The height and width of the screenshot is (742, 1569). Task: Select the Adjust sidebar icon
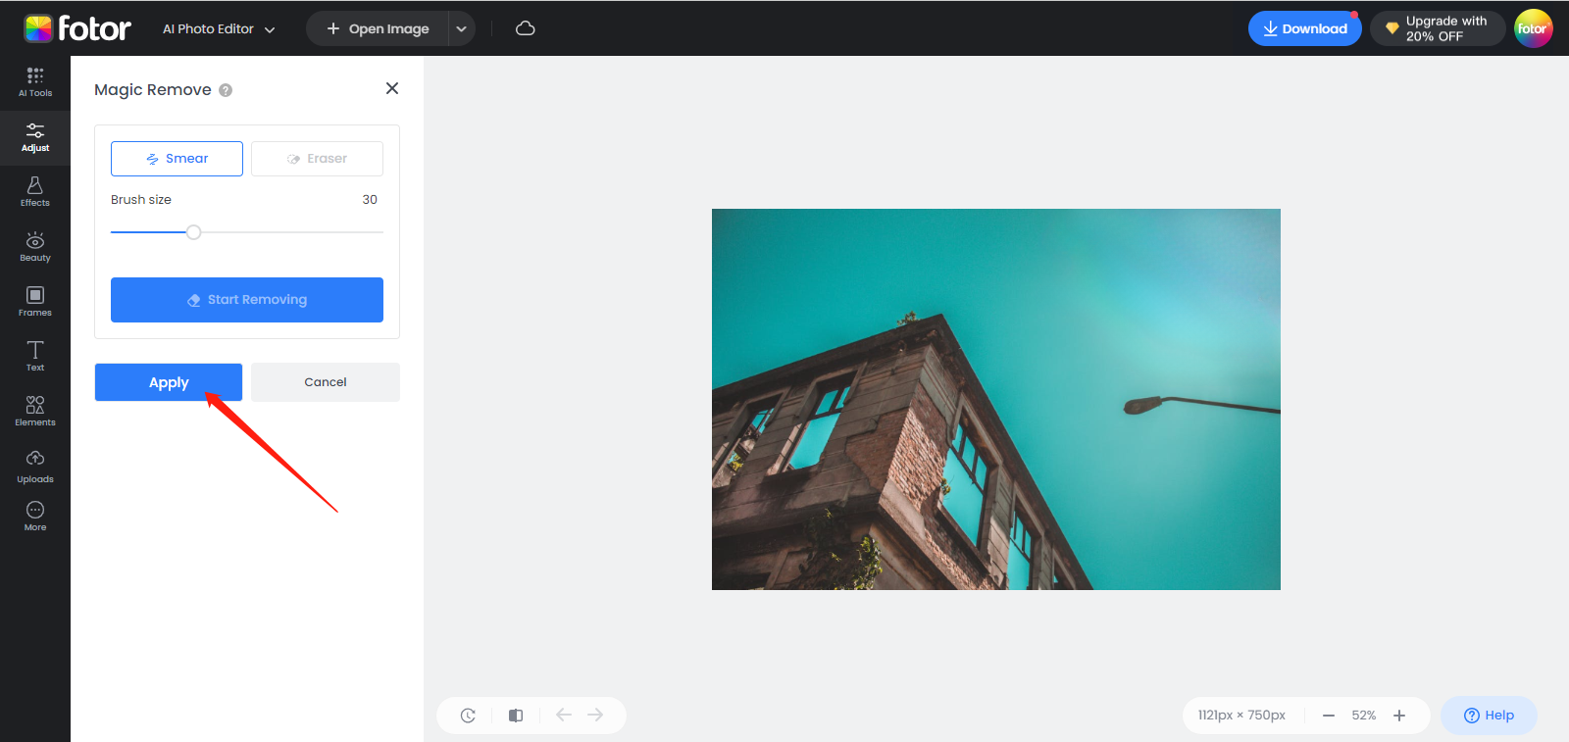pyautogui.click(x=35, y=137)
